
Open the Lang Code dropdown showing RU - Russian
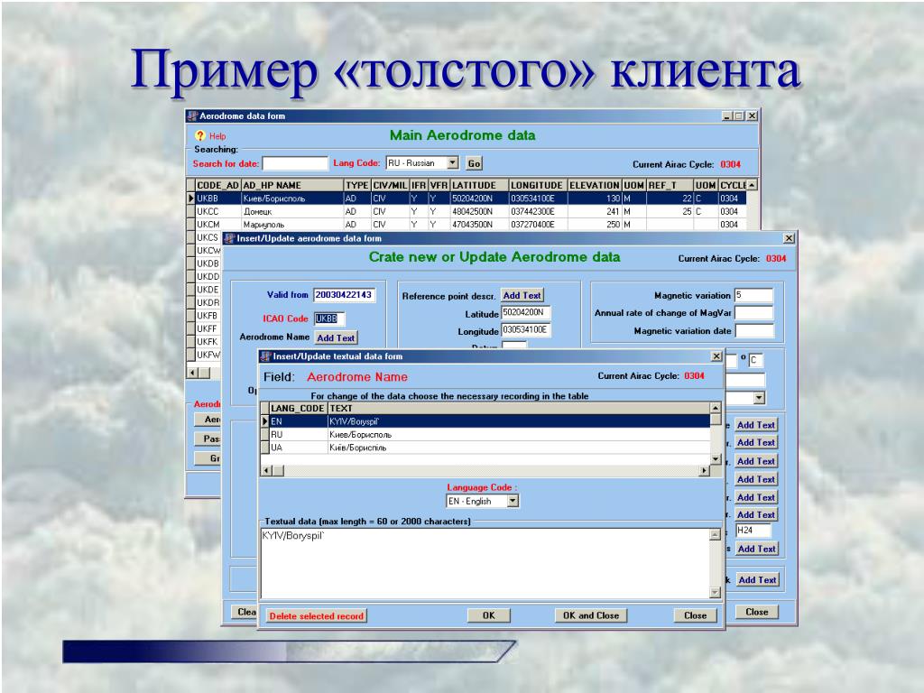click(452, 162)
